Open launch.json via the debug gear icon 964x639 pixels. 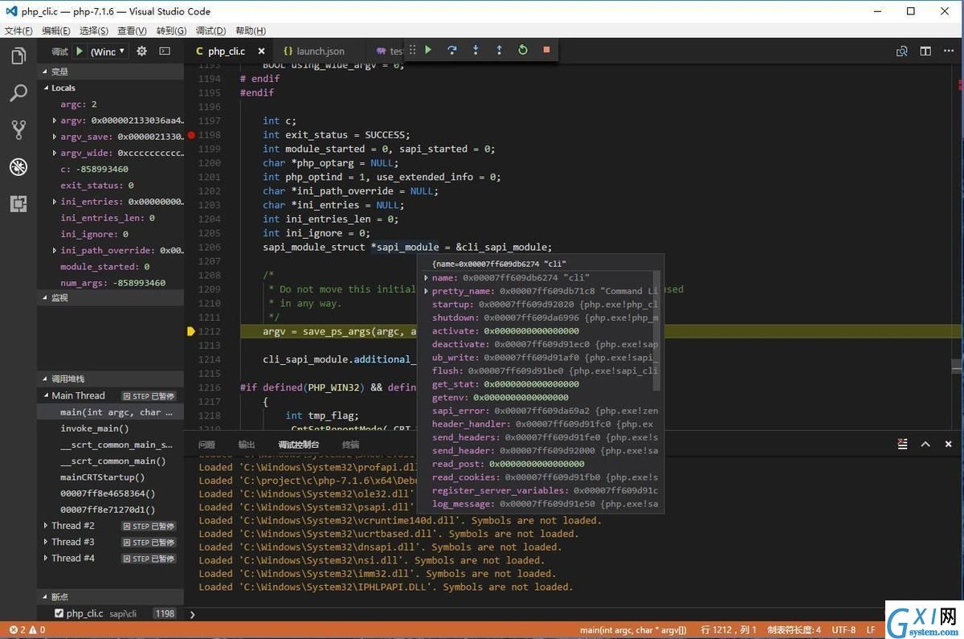[x=142, y=51]
